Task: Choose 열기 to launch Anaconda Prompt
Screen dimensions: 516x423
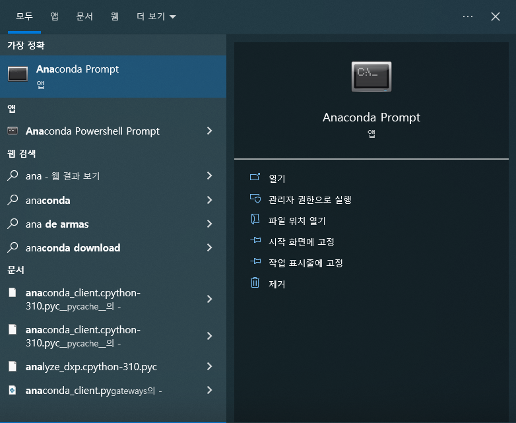Action: point(277,178)
